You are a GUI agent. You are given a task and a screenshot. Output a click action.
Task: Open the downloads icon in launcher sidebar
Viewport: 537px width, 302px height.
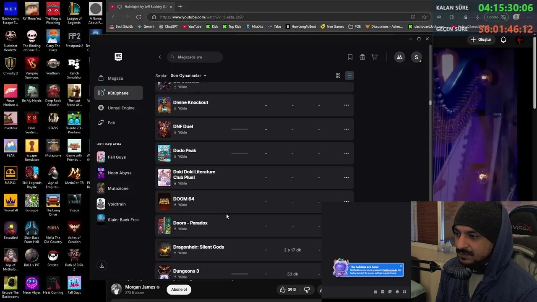(102, 266)
